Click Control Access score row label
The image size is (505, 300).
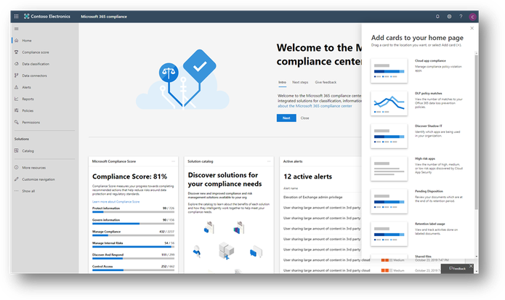pyautogui.click(x=102, y=266)
